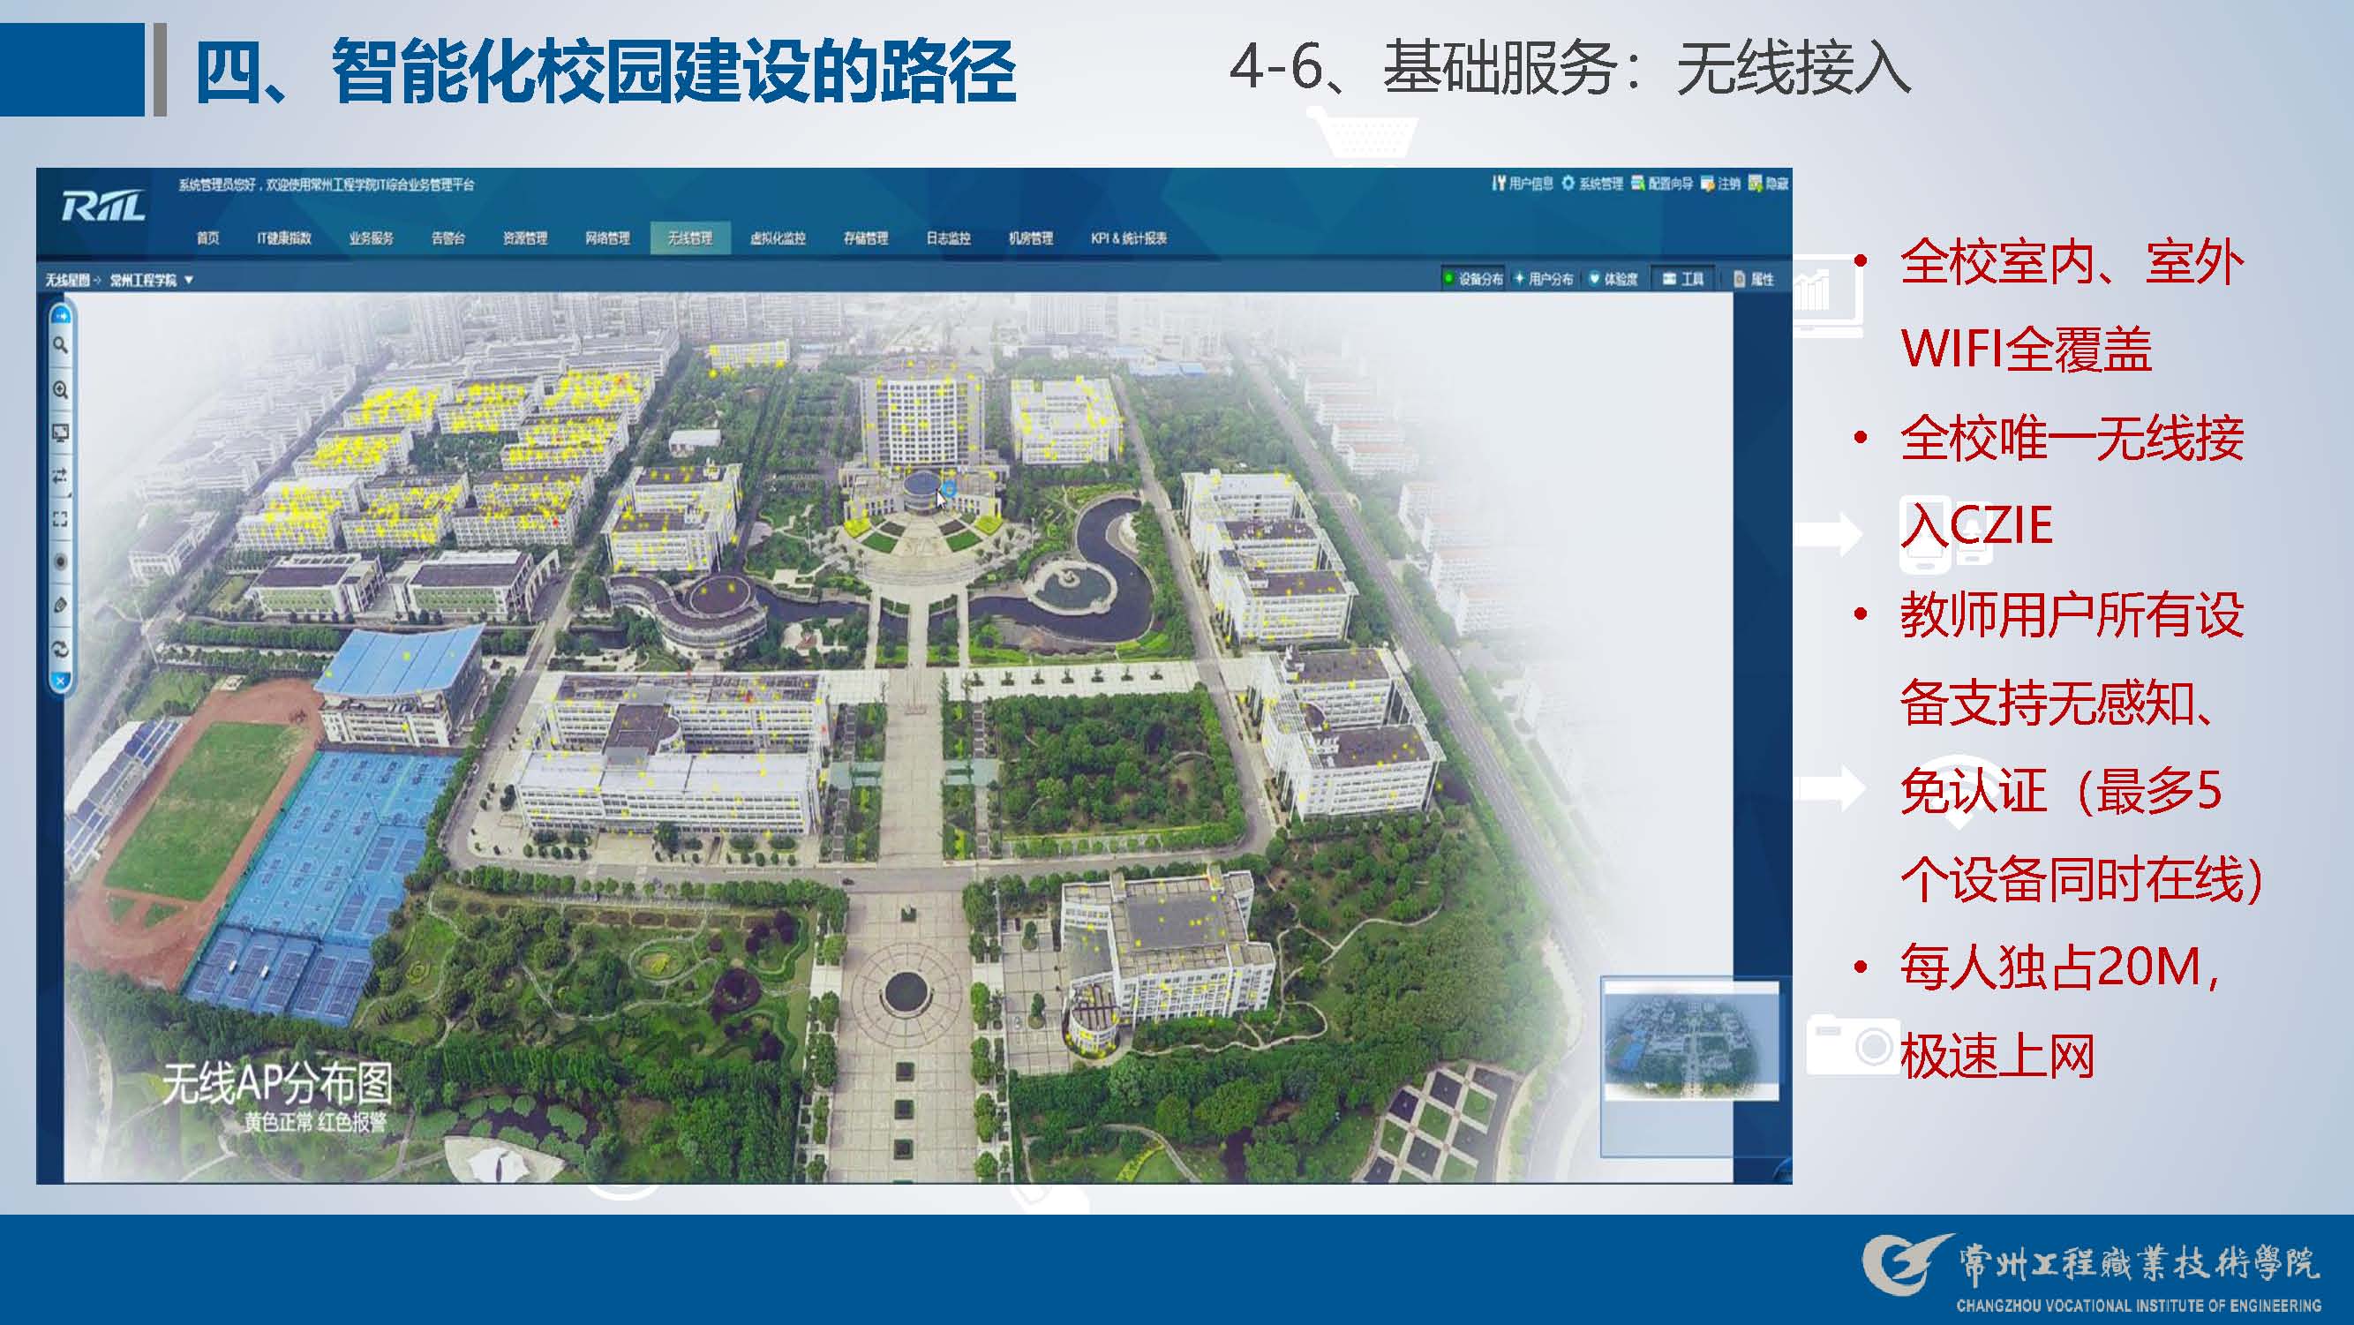The image size is (2354, 1325).
Task: Toggle the 设备分布 device distribution view
Action: pos(1472,279)
